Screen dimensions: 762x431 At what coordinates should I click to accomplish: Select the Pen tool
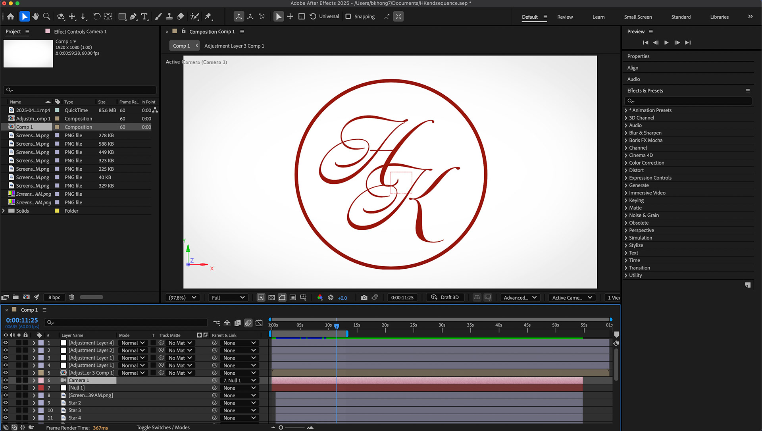pyautogui.click(x=133, y=16)
